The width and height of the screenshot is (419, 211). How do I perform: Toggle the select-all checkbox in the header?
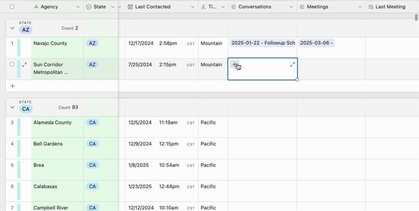pos(12,6)
